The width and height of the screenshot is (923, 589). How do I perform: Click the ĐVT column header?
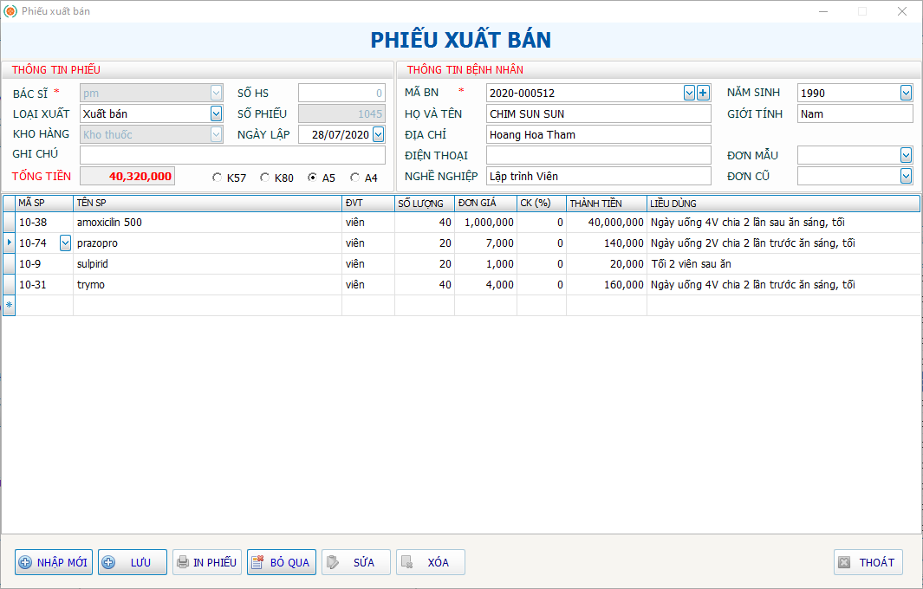[x=368, y=203]
